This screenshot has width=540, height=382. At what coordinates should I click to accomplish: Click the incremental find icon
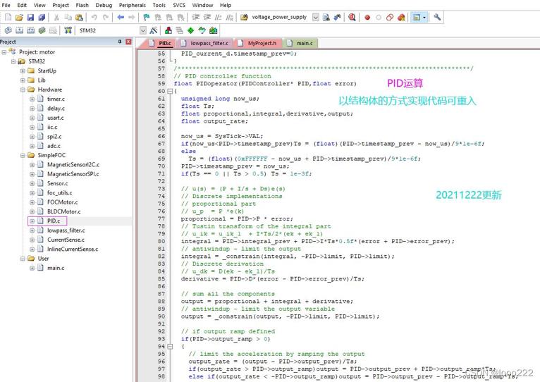tap(337, 17)
